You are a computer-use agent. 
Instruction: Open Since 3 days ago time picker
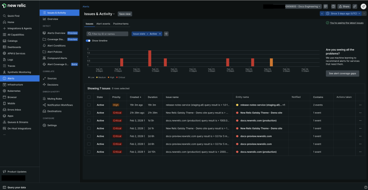coord(344,14)
